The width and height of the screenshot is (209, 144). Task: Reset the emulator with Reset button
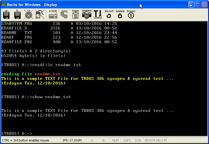point(109,14)
